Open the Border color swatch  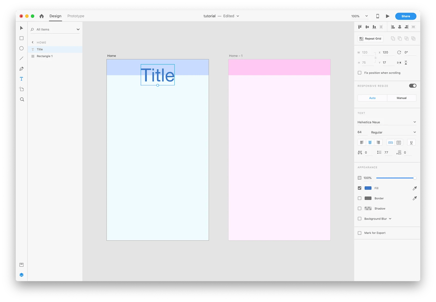[x=368, y=198]
